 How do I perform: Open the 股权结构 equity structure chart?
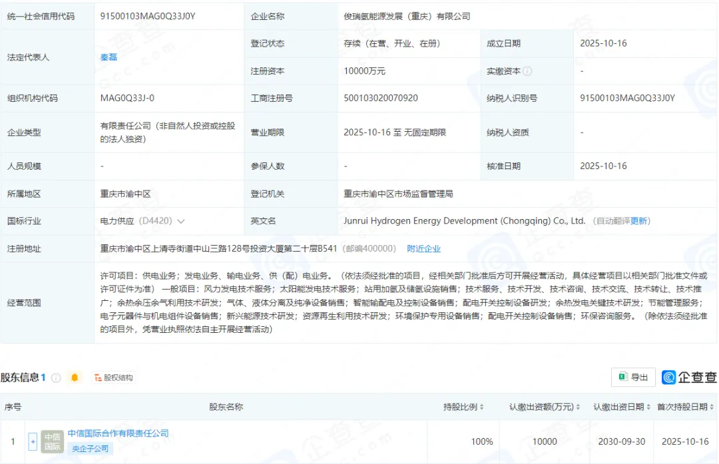[x=115, y=377]
